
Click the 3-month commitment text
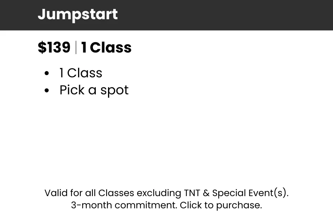pos(124,205)
